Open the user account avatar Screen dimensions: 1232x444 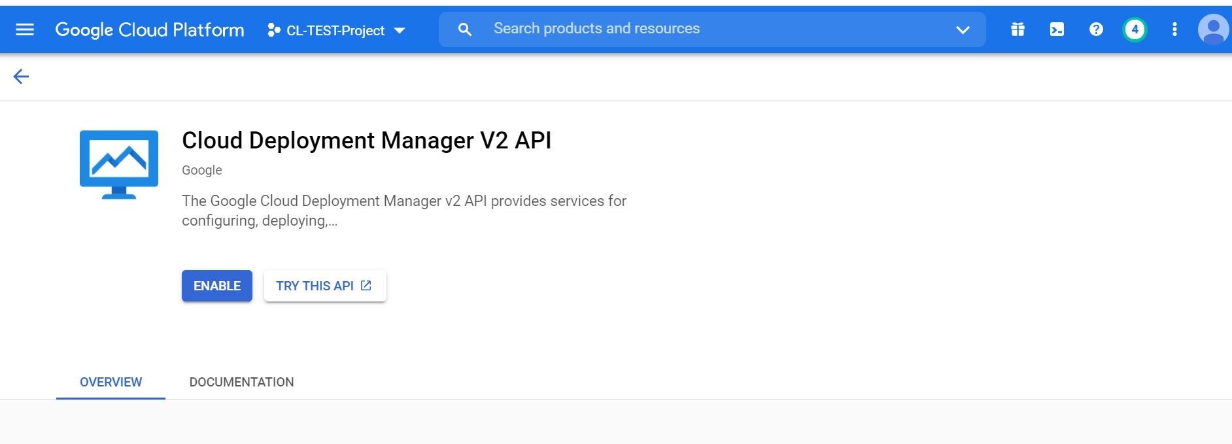tap(1214, 29)
